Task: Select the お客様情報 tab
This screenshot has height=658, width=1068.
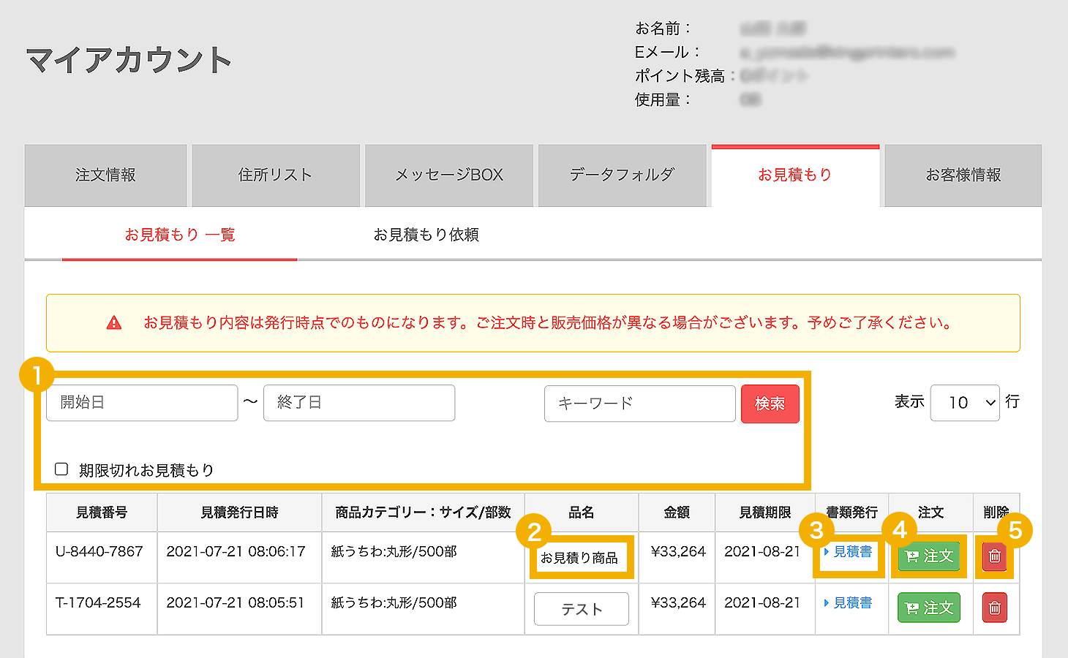Action: point(963,175)
